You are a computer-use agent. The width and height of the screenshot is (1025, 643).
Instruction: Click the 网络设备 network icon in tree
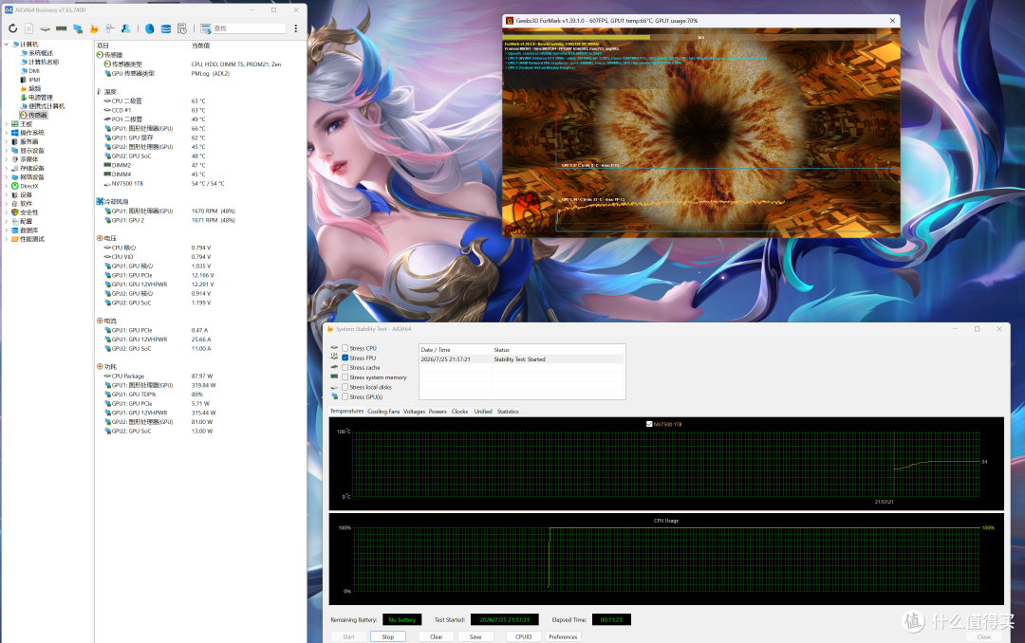[15, 177]
